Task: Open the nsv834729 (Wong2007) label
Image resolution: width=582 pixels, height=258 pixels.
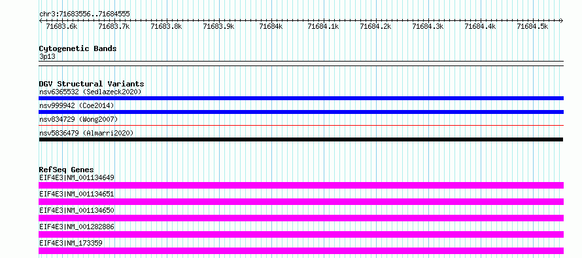Action: pos(78,119)
